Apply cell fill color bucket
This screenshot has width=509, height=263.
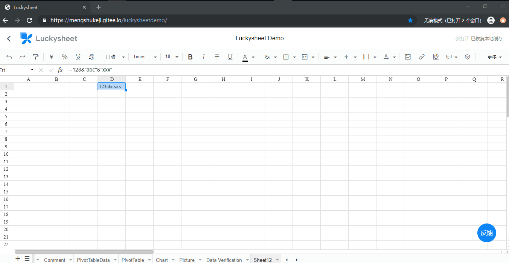[x=267, y=57]
